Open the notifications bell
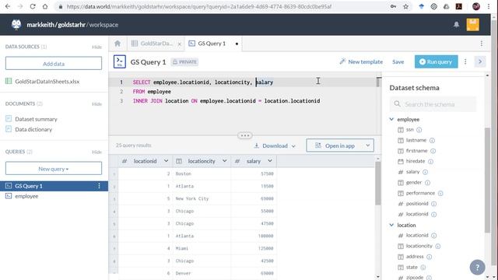This screenshot has width=498, height=280. tap(456, 25)
